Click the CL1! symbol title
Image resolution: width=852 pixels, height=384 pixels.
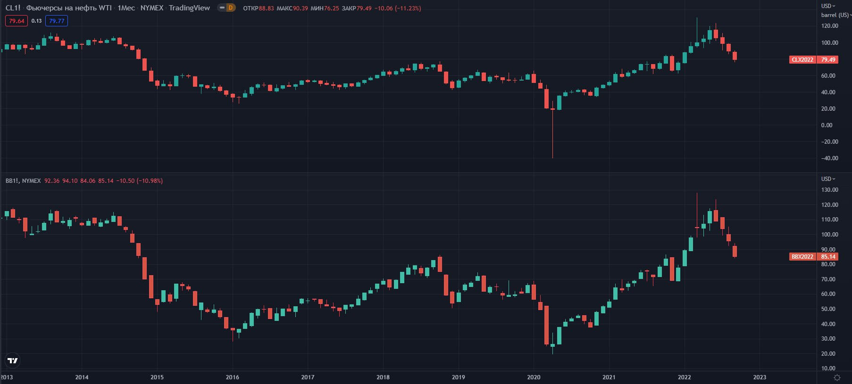pos(13,8)
